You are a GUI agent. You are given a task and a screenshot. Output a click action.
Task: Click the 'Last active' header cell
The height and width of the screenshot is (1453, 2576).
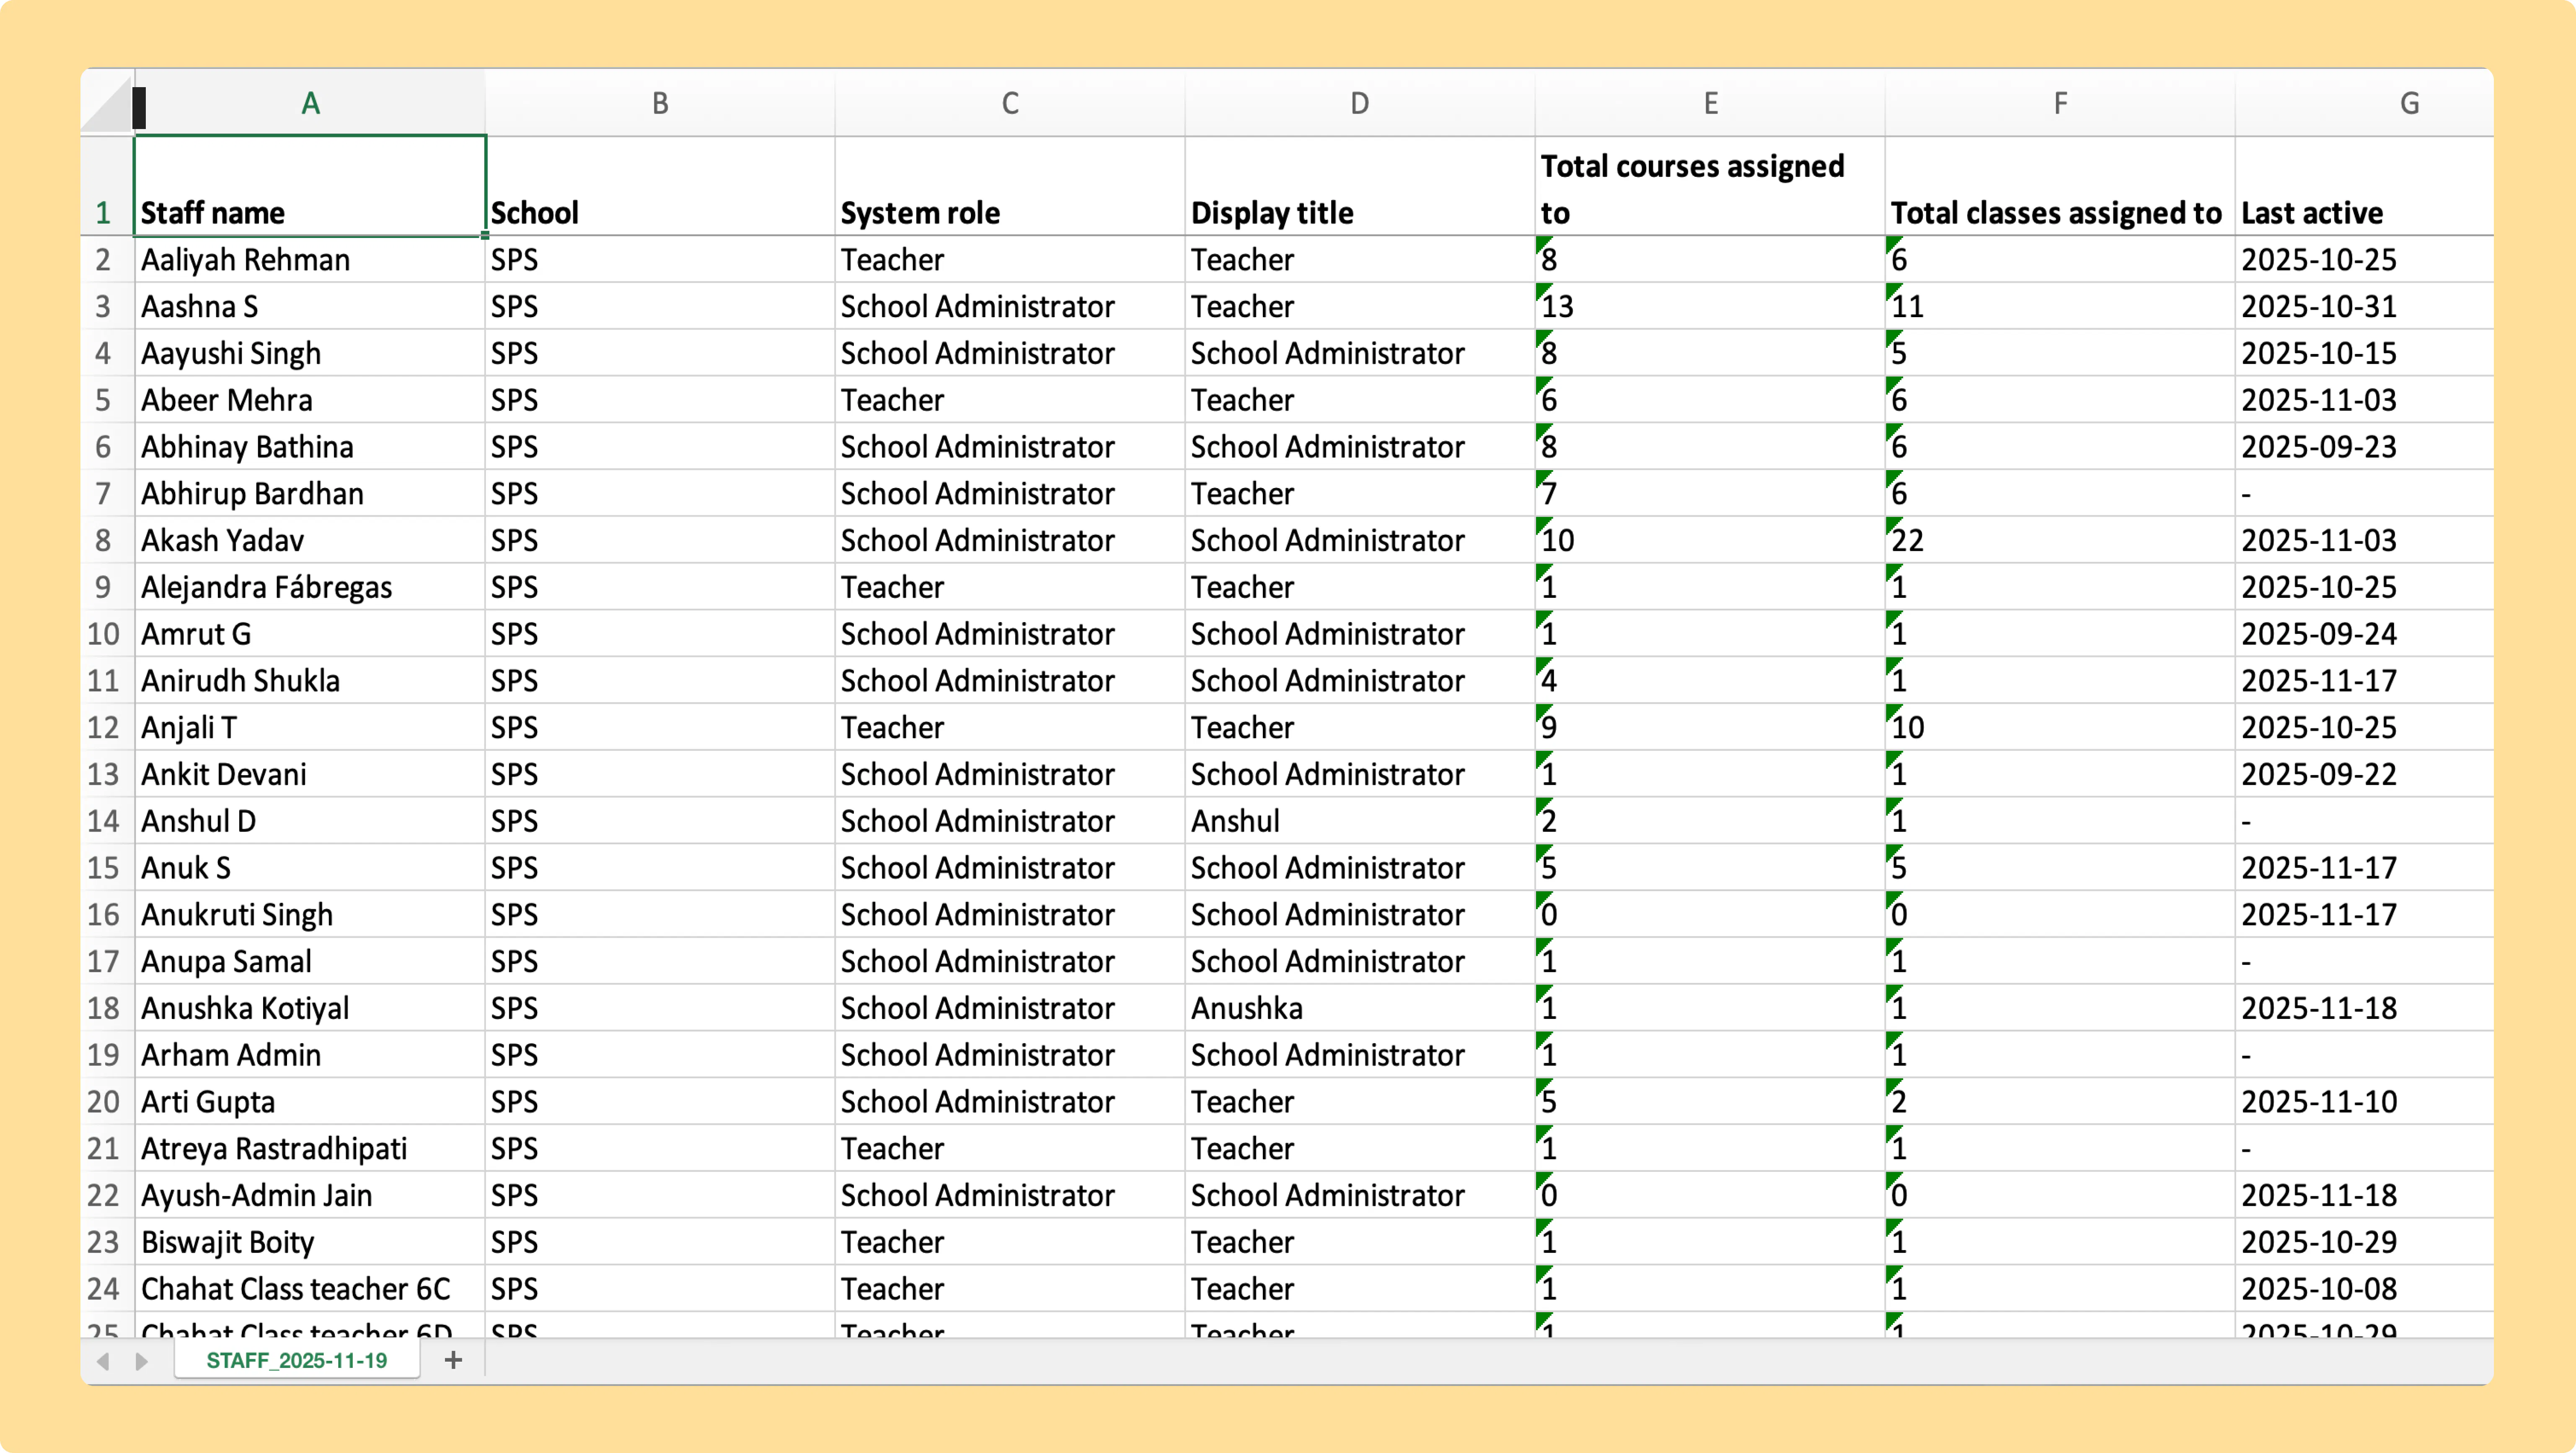(x=2365, y=187)
